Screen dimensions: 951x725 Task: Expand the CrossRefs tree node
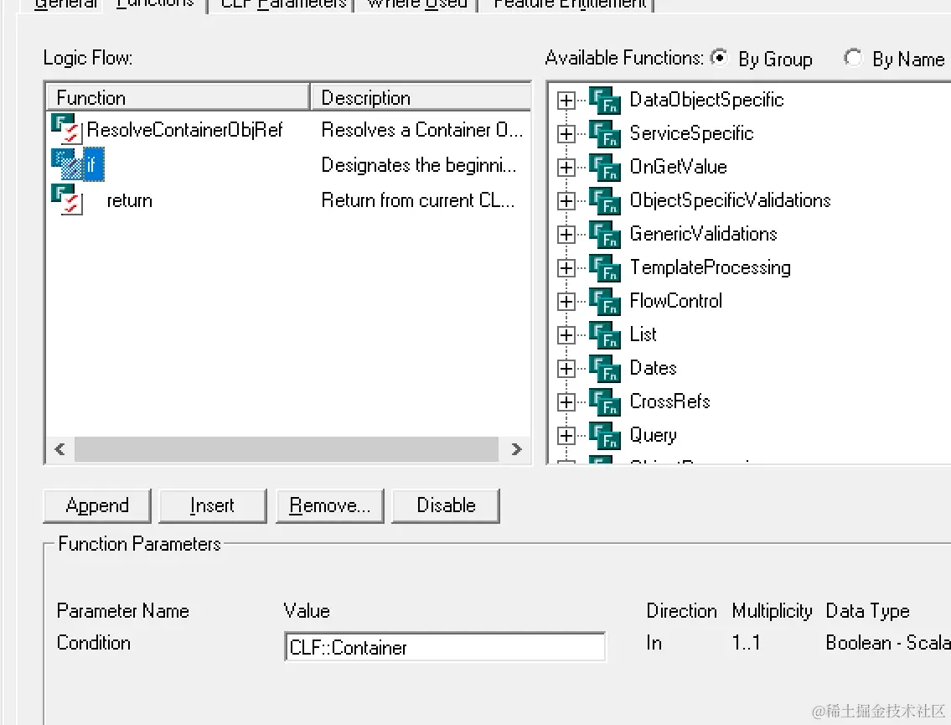566,401
